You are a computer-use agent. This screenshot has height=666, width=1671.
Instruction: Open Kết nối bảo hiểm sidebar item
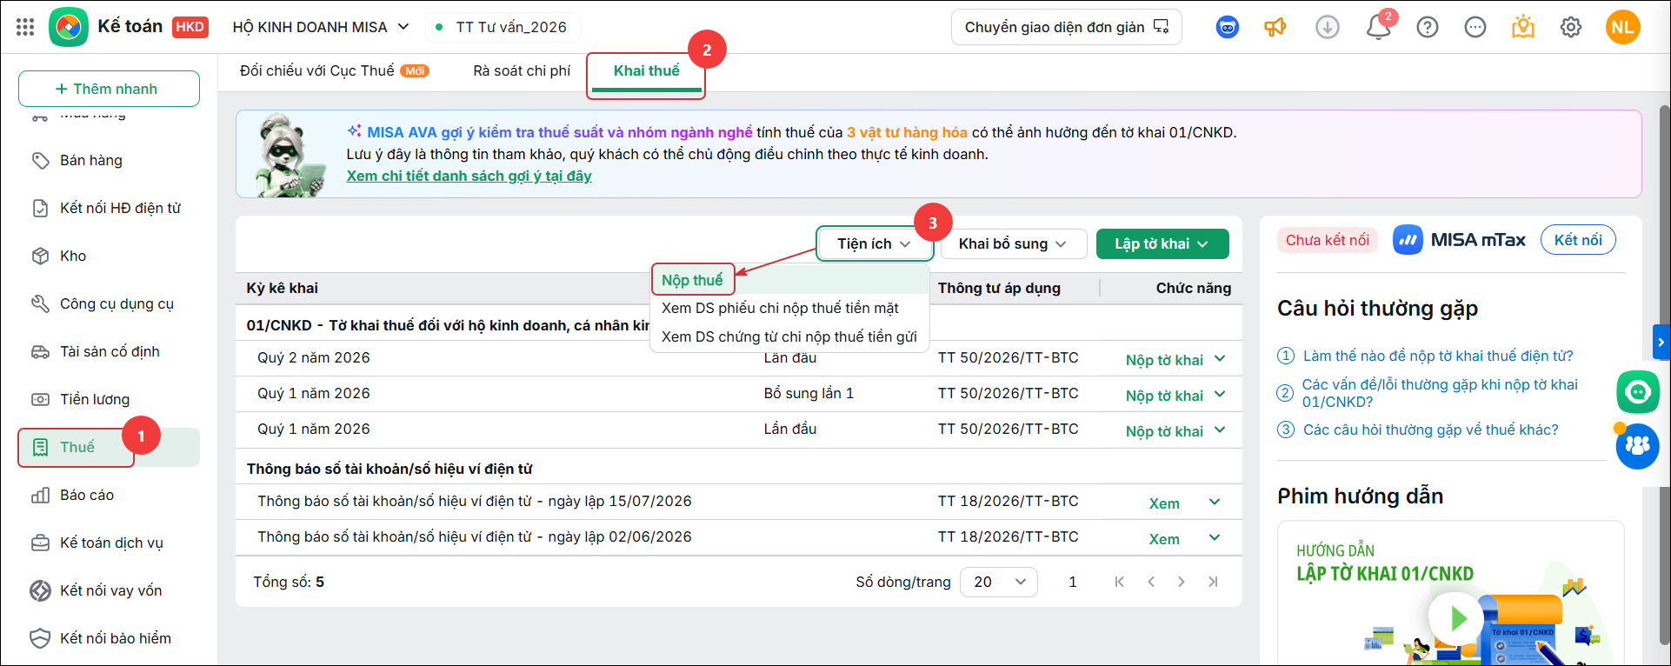click(110, 638)
